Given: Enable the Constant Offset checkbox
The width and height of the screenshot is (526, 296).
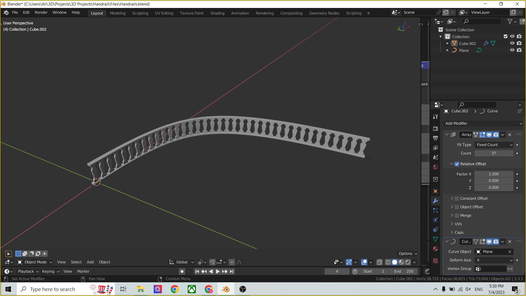Looking at the screenshot, I should (x=457, y=198).
